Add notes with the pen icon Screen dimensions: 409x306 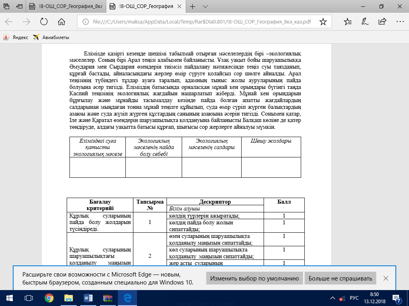pos(365,22)
